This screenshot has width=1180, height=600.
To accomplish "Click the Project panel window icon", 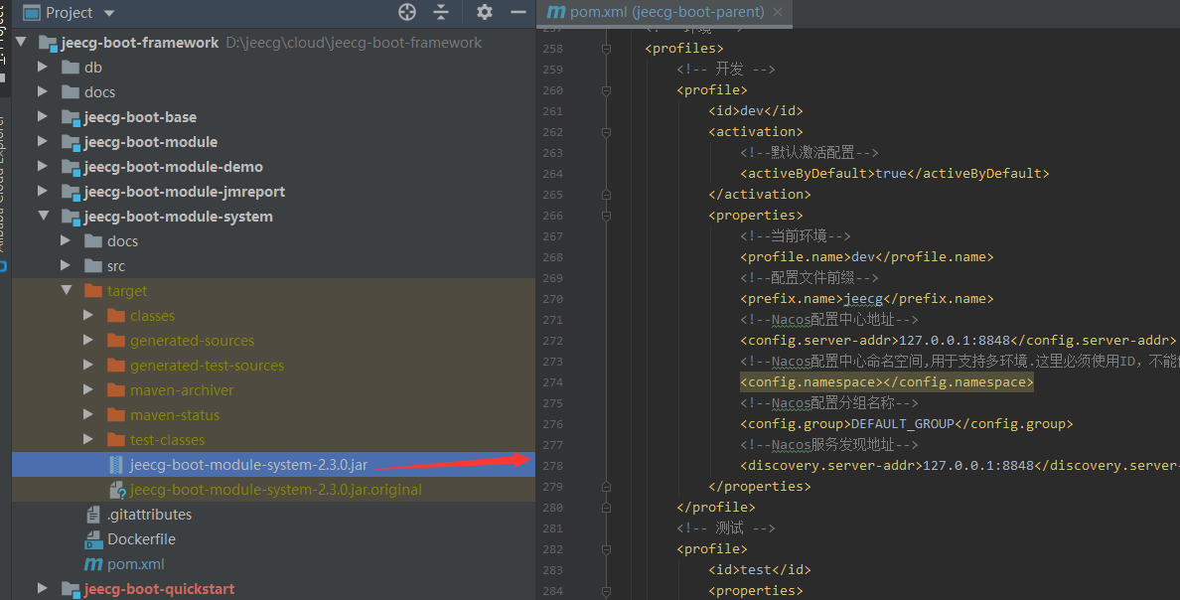I will pyautogui.click(x=32, y=13).
